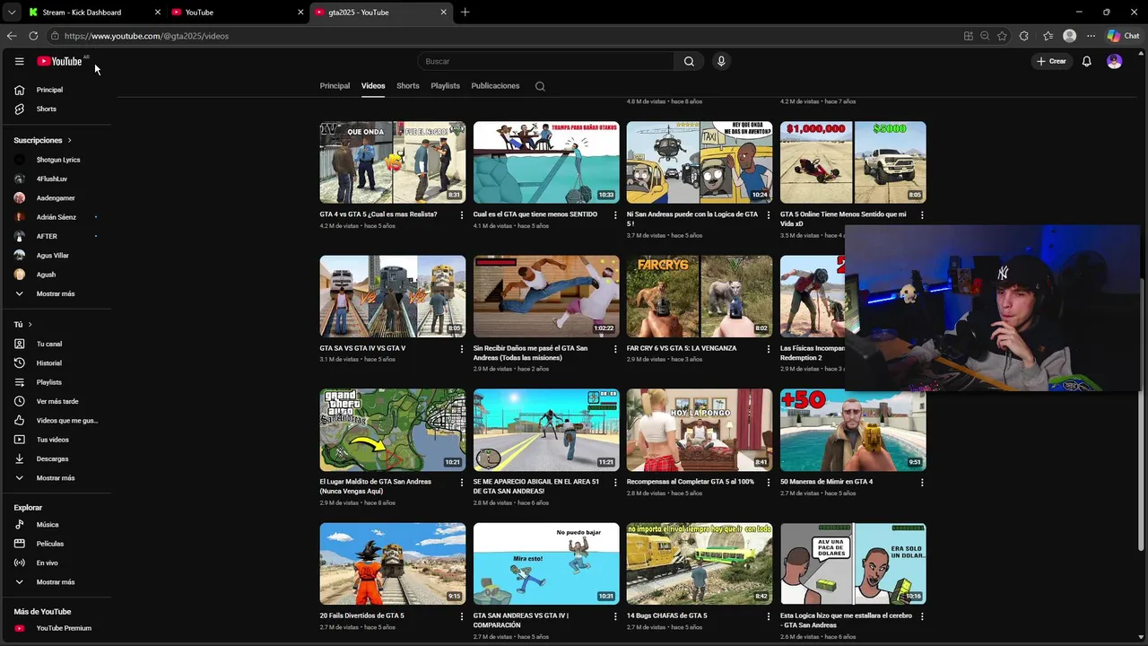Click the Crear button
1148x646 pixels.
tap(1051, 61)
